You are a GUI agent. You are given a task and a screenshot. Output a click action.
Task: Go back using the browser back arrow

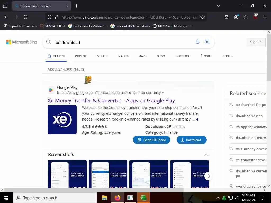pyautogui.click(x=6, y=17)
